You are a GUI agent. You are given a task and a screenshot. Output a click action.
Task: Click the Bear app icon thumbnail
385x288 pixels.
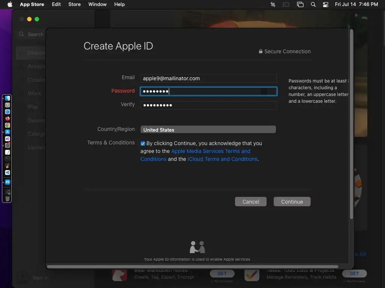[120, 275]
